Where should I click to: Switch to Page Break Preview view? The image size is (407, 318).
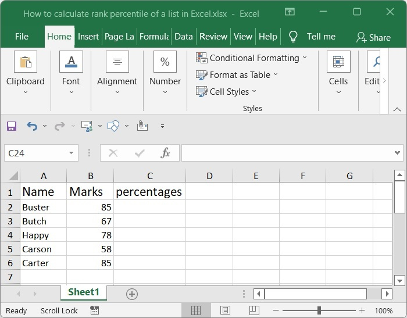254,310
